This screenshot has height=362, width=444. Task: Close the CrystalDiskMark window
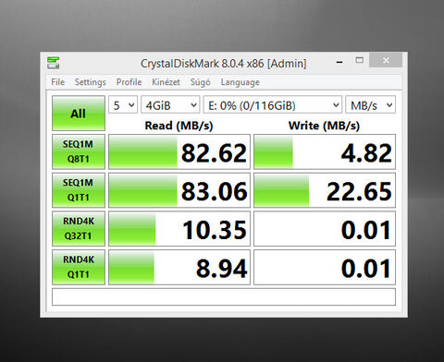coord(386,60)
